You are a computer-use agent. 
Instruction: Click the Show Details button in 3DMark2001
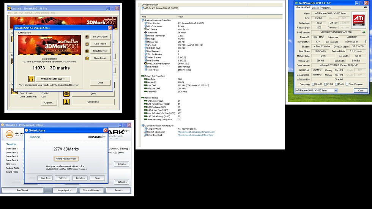point(100,58)
